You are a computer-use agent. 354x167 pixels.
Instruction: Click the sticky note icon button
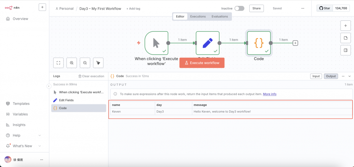(x=345, y=38)
